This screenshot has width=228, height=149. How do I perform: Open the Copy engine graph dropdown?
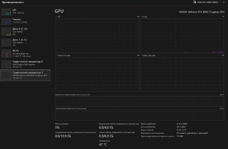[141, 17]
